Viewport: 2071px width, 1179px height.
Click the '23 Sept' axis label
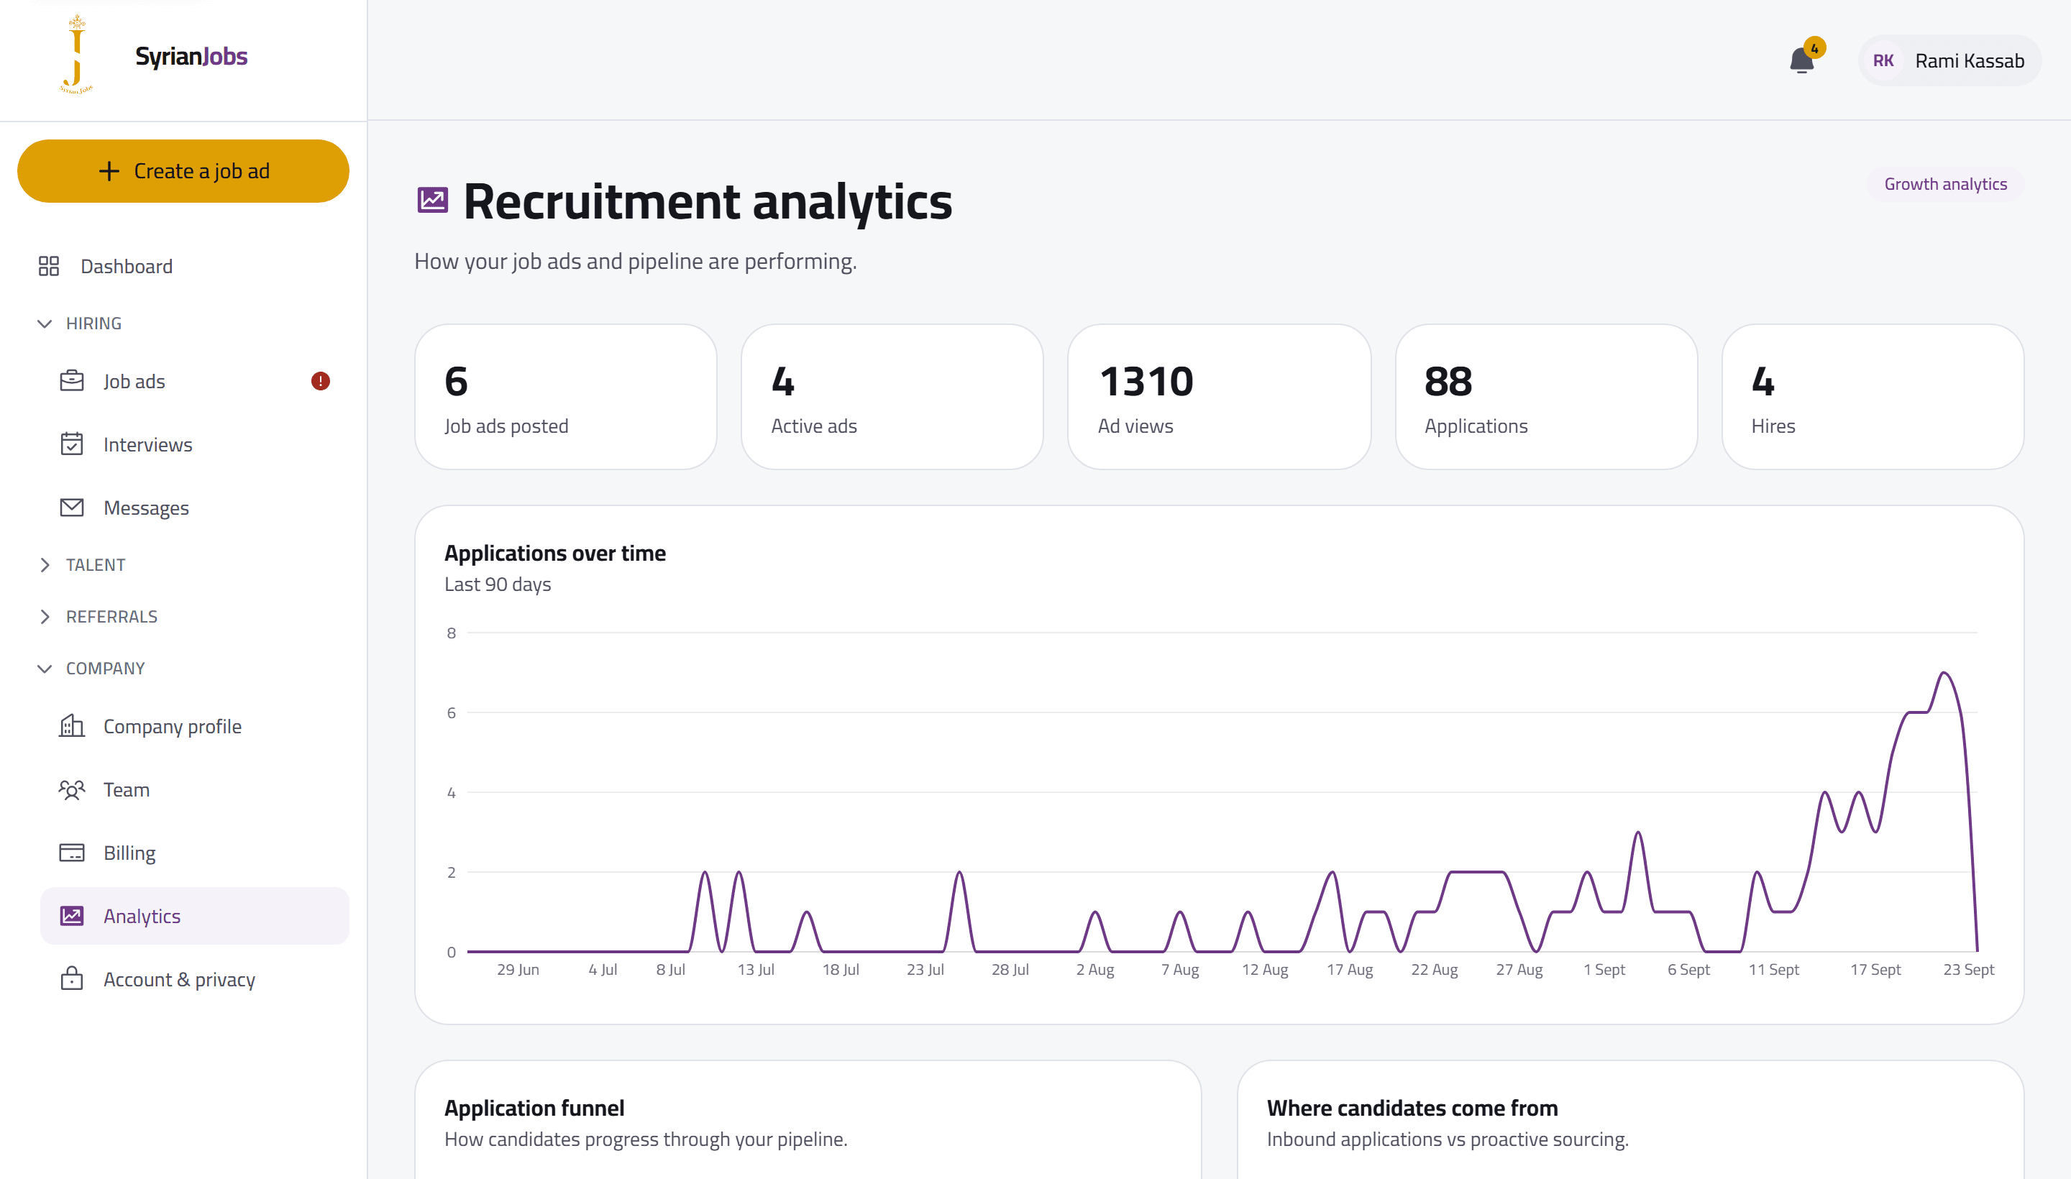click(1968, 969)
